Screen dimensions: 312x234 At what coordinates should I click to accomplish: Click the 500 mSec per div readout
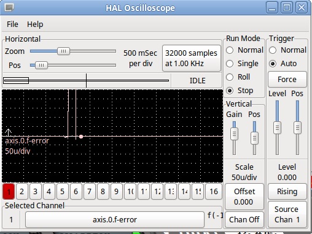click(141, 58)
